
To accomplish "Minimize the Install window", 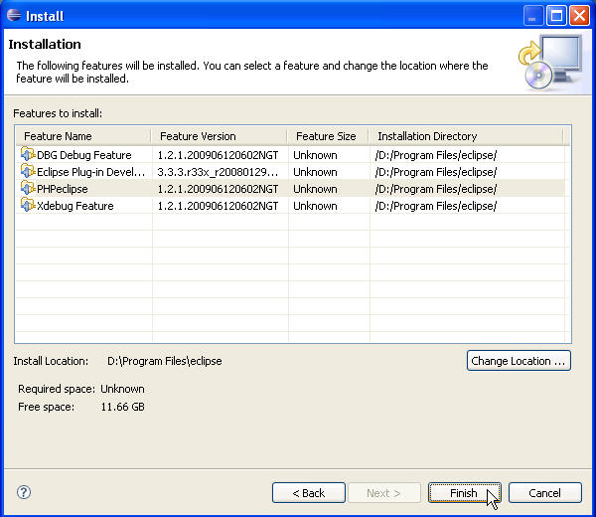I will pos(532,16).
